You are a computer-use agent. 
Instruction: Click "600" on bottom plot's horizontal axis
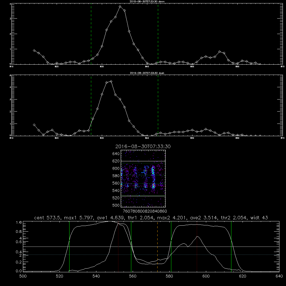(206, 276)
